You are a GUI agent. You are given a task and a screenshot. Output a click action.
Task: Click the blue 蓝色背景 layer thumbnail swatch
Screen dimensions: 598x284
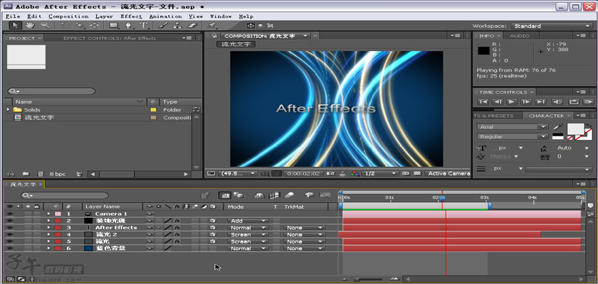coord(88,248)
